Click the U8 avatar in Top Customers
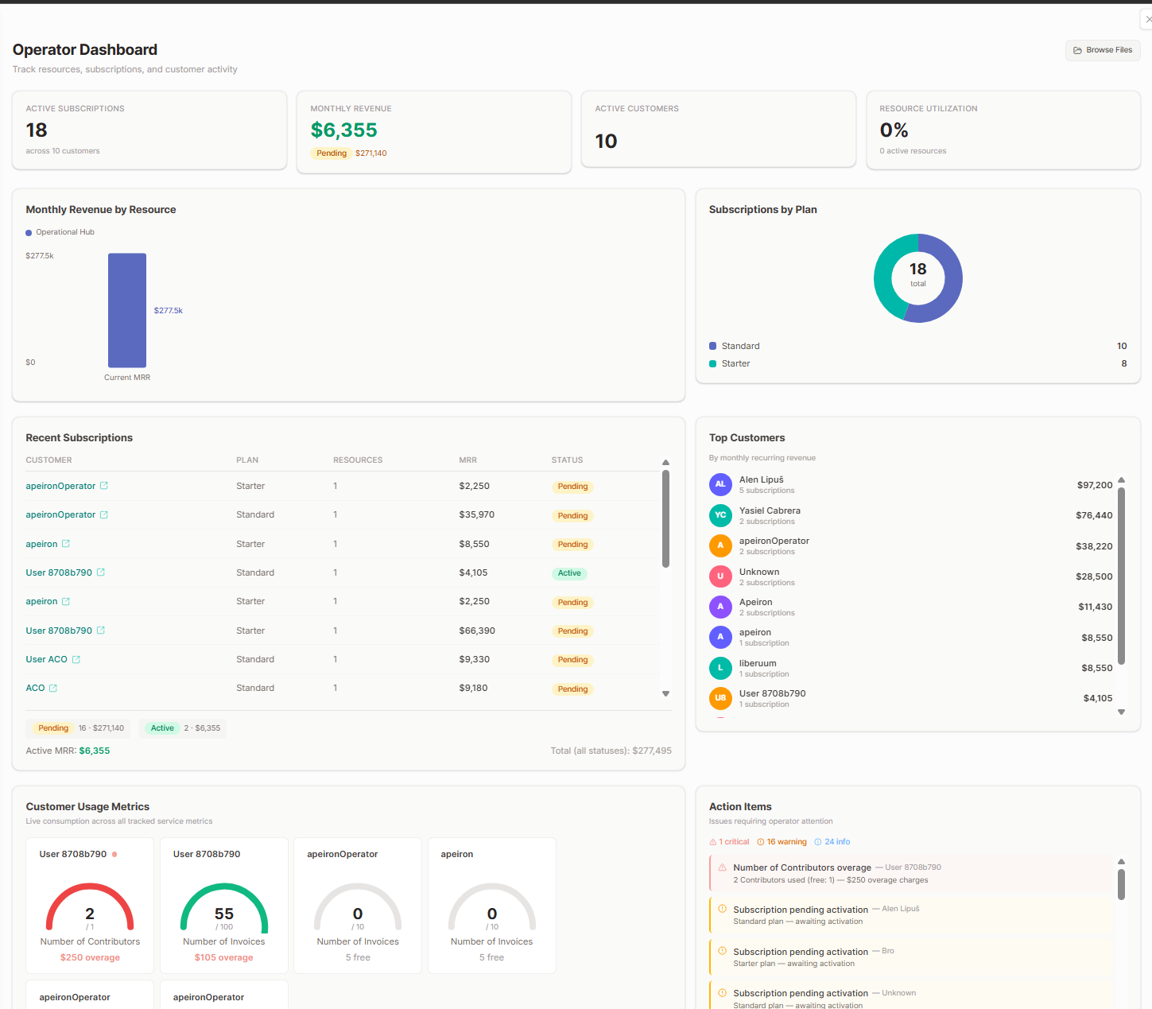Image resolution: width=1152 pixels, height=1009 pixels. [720, 698]
